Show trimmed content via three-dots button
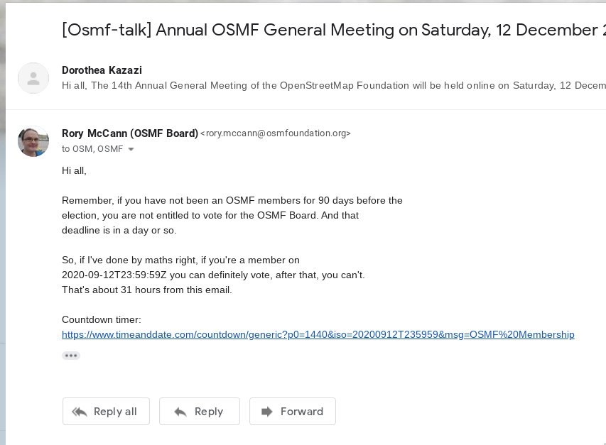This screenshot has height=445, width=606. (x=71, y=356)
